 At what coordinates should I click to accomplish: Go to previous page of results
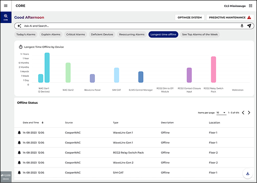[x=243, y=113]
